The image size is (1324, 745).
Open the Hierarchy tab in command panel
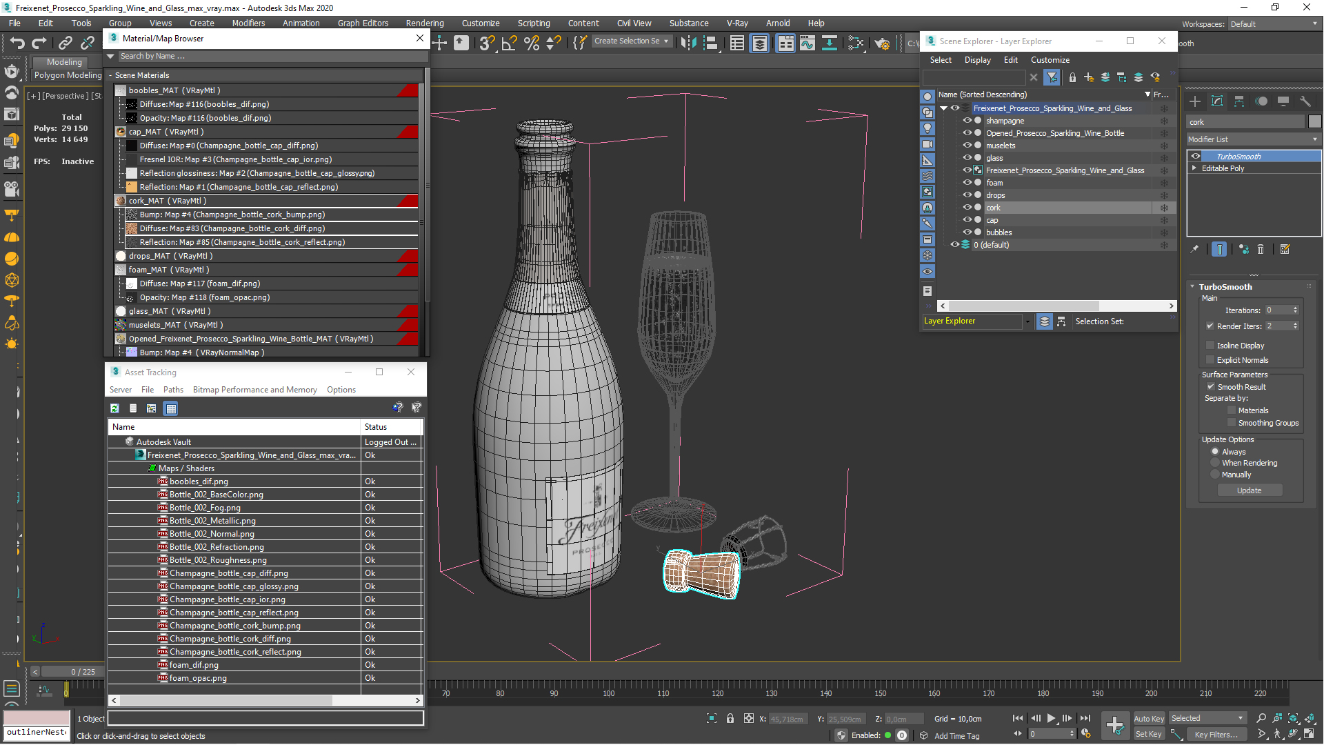click(1239, 101)
